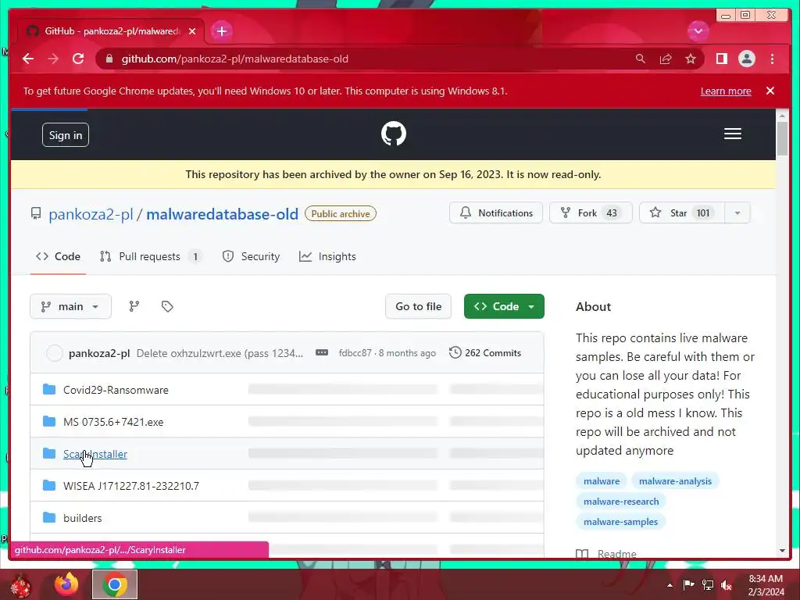
Task: Open the Chrome profile avatar
Action: [x=746, y=59]
